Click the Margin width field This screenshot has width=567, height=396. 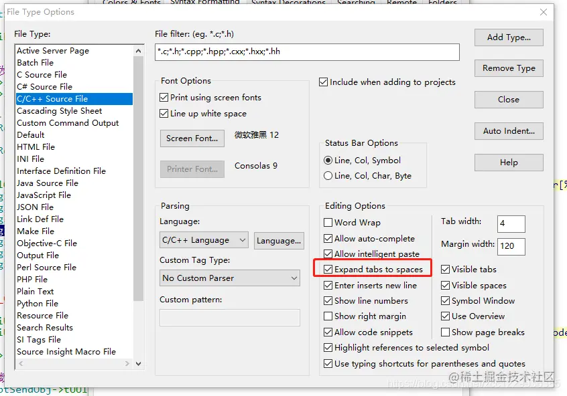pyautogui.click(x=511, y=247)
